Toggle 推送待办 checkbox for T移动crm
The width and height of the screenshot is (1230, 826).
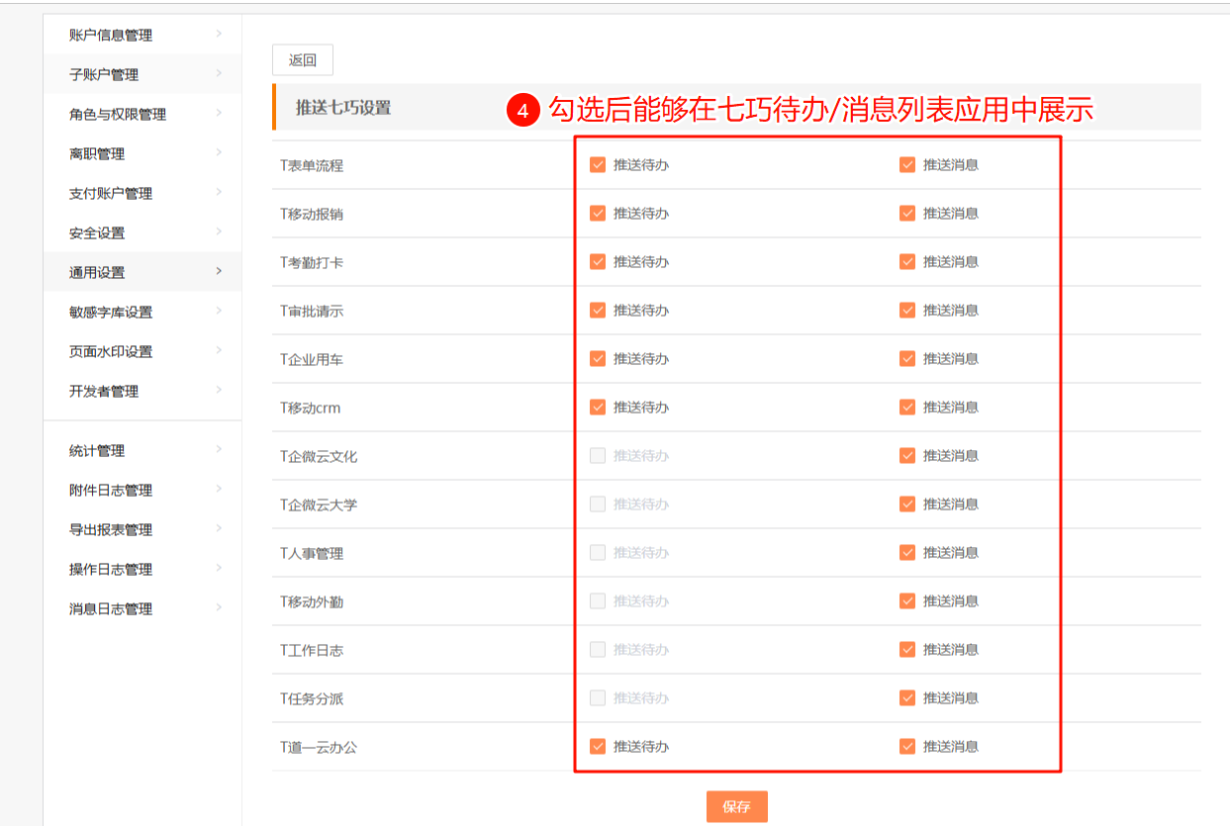(x=597, y=408)
